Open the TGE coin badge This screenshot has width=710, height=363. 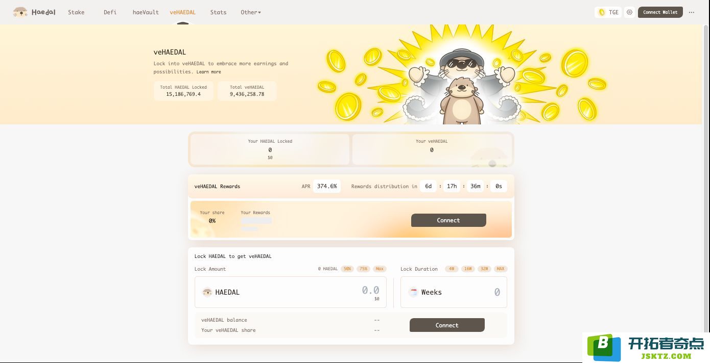(x=608, y=12)
